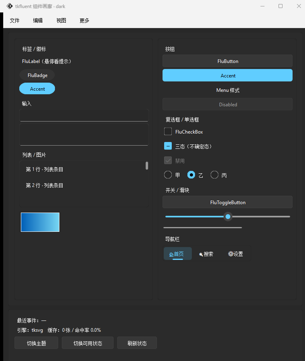Image resolution: width=305 pixels, height=361 pixels.
Task: Open the 文件 menu
Action: pos(14,20)
